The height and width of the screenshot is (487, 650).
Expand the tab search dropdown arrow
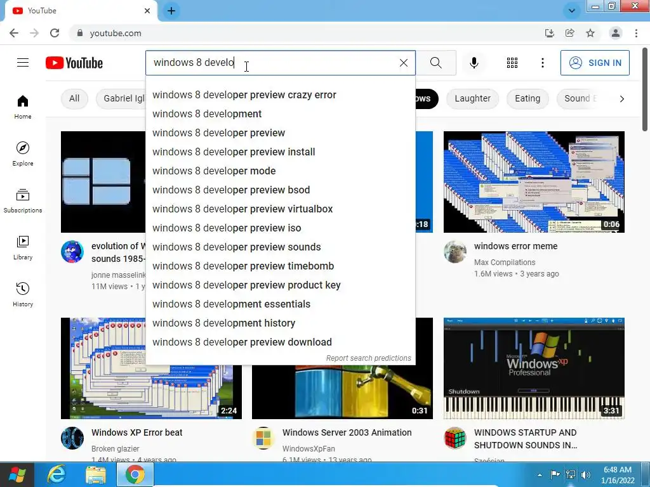[x=572, y=11]
